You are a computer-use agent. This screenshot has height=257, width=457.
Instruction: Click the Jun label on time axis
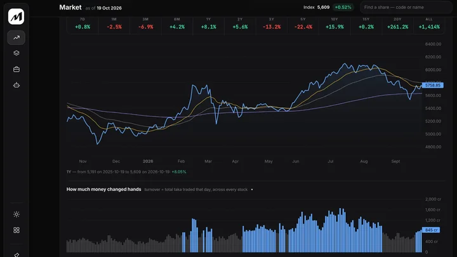pyautogui.click(x=296, y=161)
